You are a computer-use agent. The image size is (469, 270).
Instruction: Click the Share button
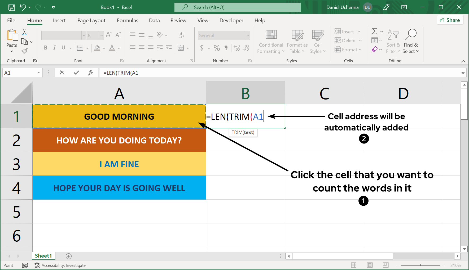[x=450, y=20]
